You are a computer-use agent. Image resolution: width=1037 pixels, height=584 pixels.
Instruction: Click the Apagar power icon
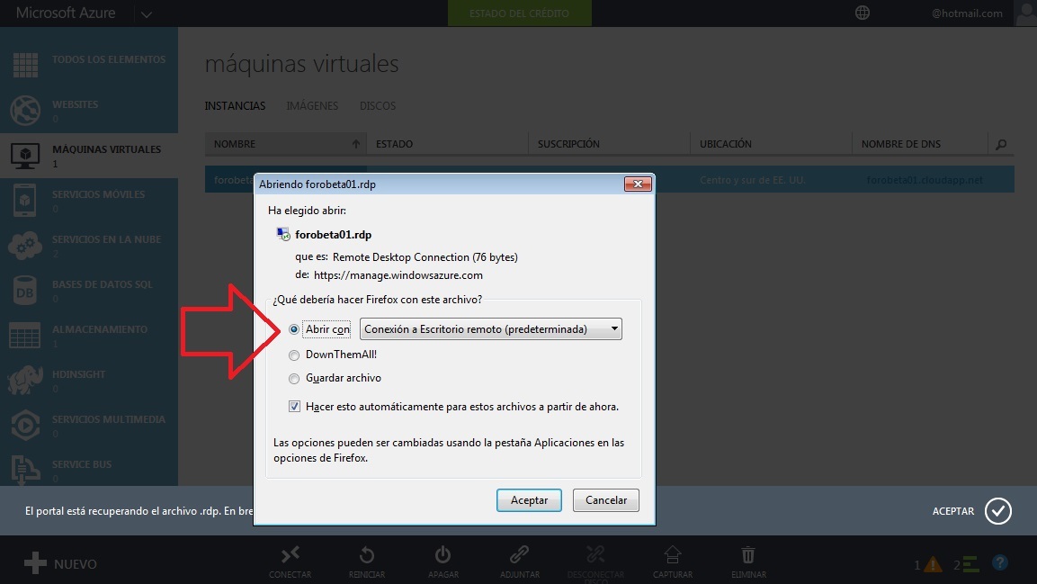(443, 554)
